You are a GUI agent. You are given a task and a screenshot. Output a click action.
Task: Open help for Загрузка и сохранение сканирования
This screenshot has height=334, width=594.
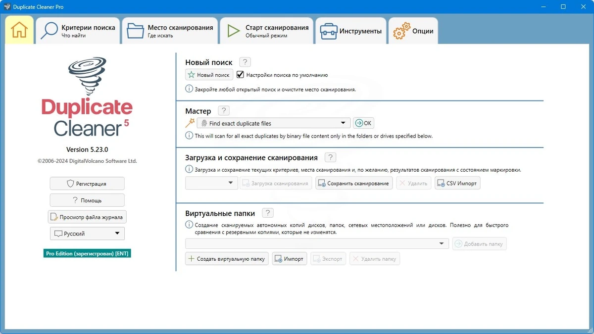[330, 157]
